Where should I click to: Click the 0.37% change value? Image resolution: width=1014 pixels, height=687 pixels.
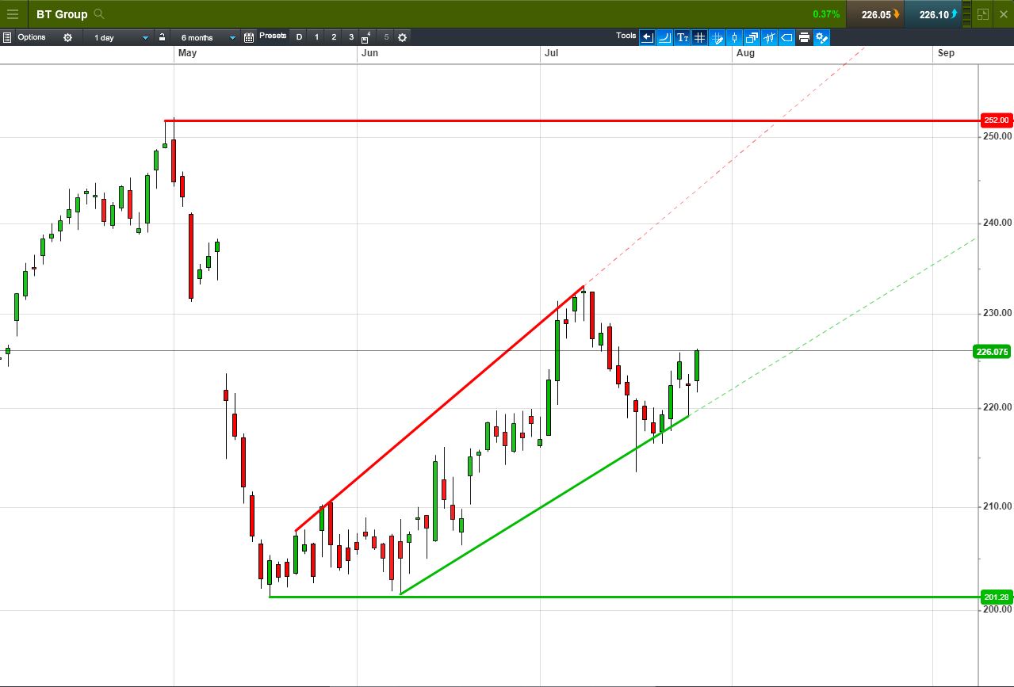pos(826,14)
